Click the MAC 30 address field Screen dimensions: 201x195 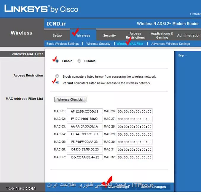click(x=135, y=142)
